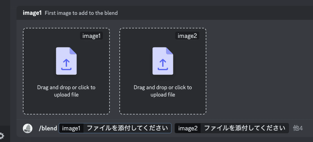Click the Midjourney sailboat avatar beside /blend
The width and height of the screenshot is (313, 142).
[x=27, y=128]
